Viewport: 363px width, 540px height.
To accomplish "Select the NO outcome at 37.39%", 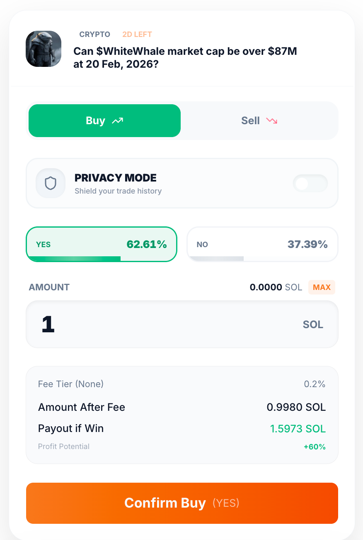I will [262, 244].
